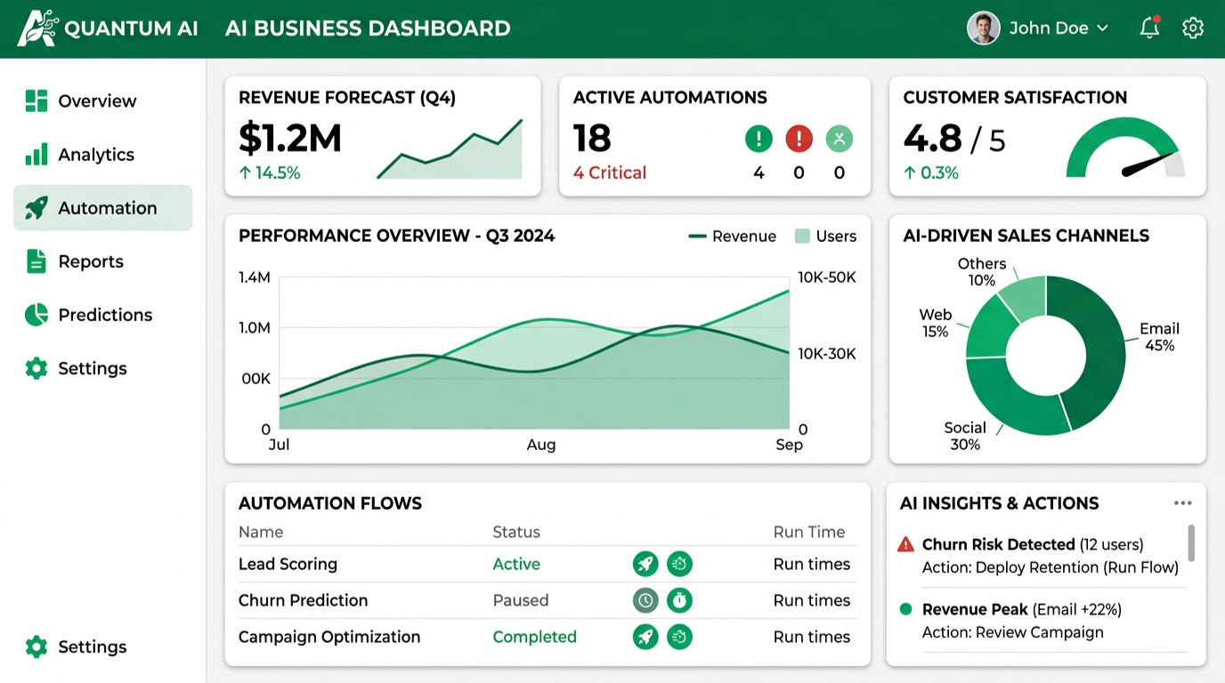Toggle the Revenue series in chart legend
The width and height of the screenshot is (1225, 683).
tap(732, 237)
